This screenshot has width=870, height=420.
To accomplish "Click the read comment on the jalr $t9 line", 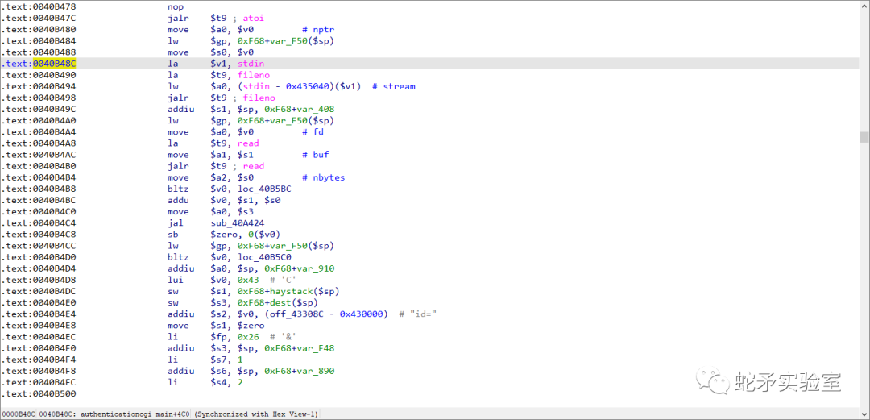I will coord(254,166).
